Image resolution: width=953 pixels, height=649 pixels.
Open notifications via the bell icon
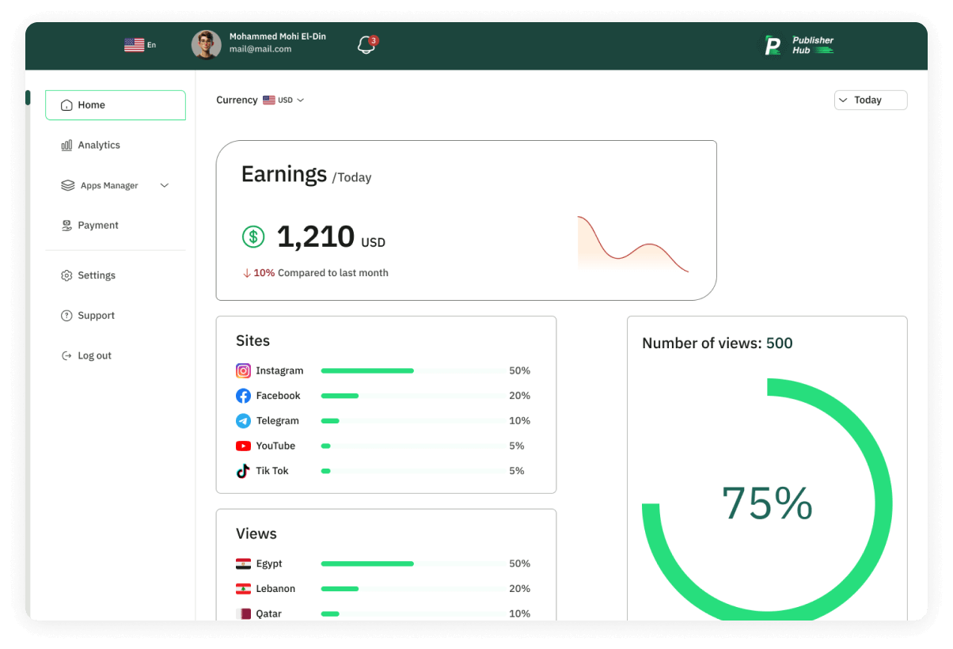[x=365, y=44]
